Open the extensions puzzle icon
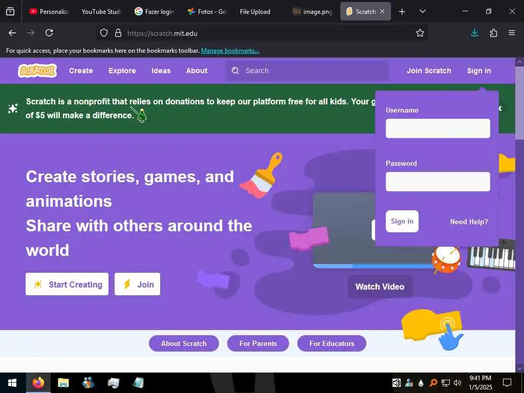 click(x=493, y=33)
